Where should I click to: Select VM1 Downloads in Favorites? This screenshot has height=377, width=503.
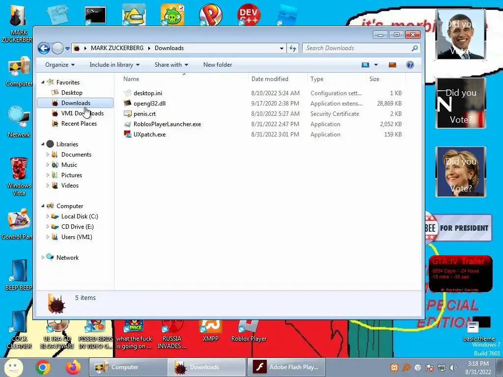[x=82, y=113]
